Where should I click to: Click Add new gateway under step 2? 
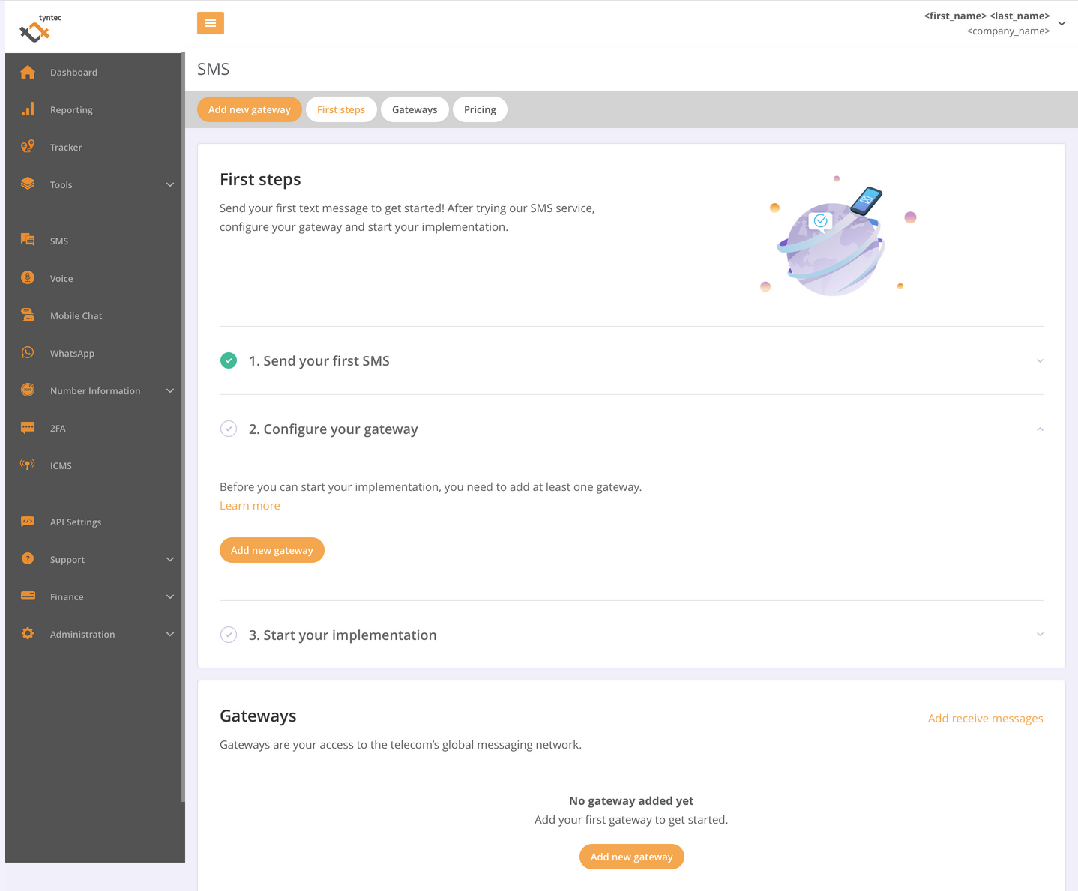(272, 550)
